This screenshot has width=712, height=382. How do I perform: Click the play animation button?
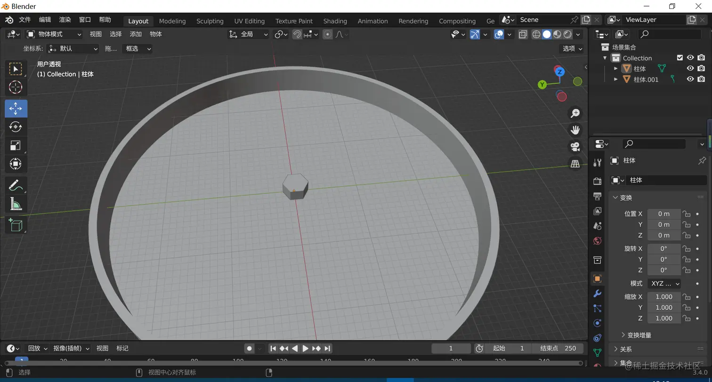[305, 349]
